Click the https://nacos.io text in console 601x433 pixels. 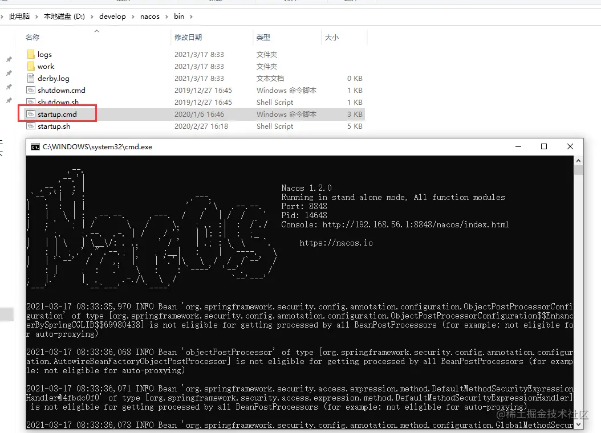336,243
